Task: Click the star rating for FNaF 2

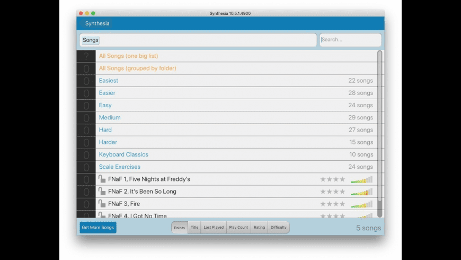Action: click(333, 192)
